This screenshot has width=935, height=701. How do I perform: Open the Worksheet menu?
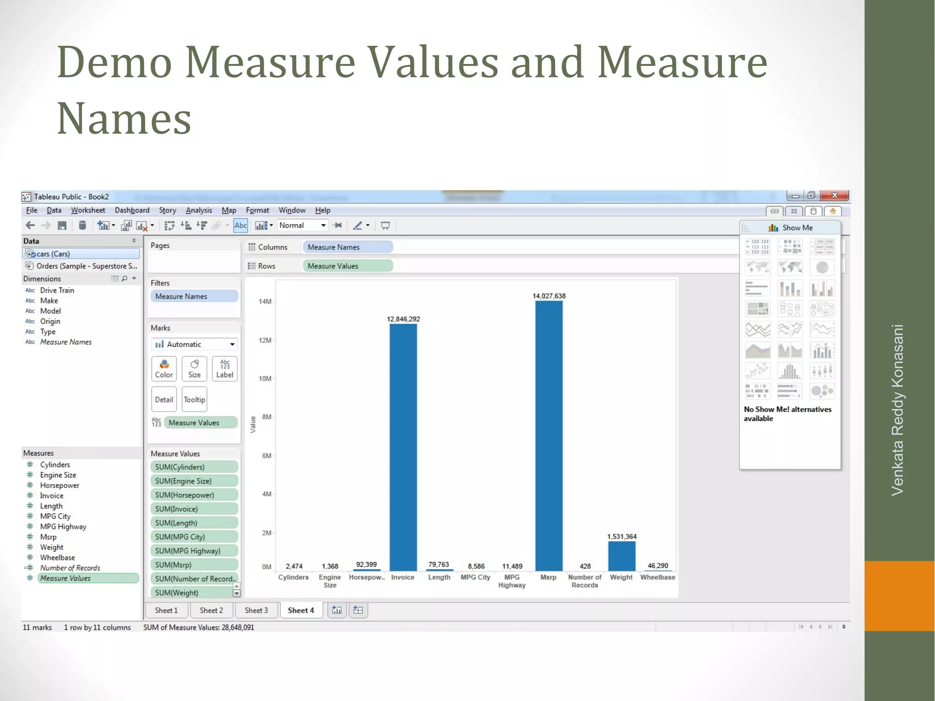pos(88,210)
